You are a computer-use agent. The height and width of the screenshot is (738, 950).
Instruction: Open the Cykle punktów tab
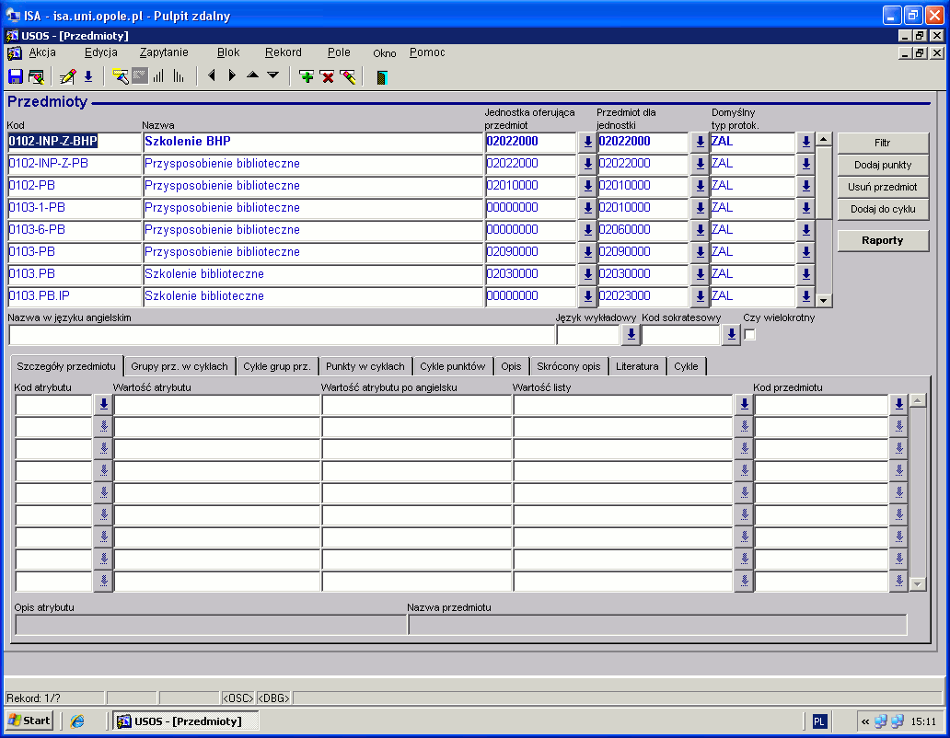coord(453,366)
